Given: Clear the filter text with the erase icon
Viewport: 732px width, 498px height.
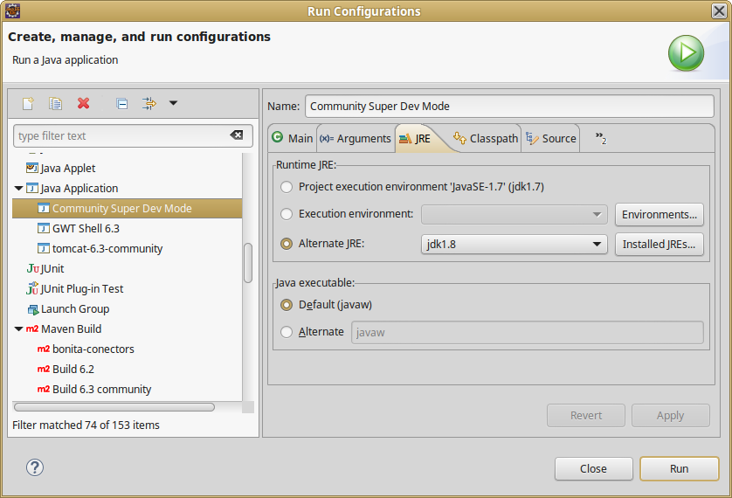Looking at the screenshot, I should pos(237,135).
